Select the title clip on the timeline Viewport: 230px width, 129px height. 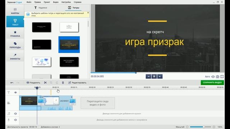point(29,101)
